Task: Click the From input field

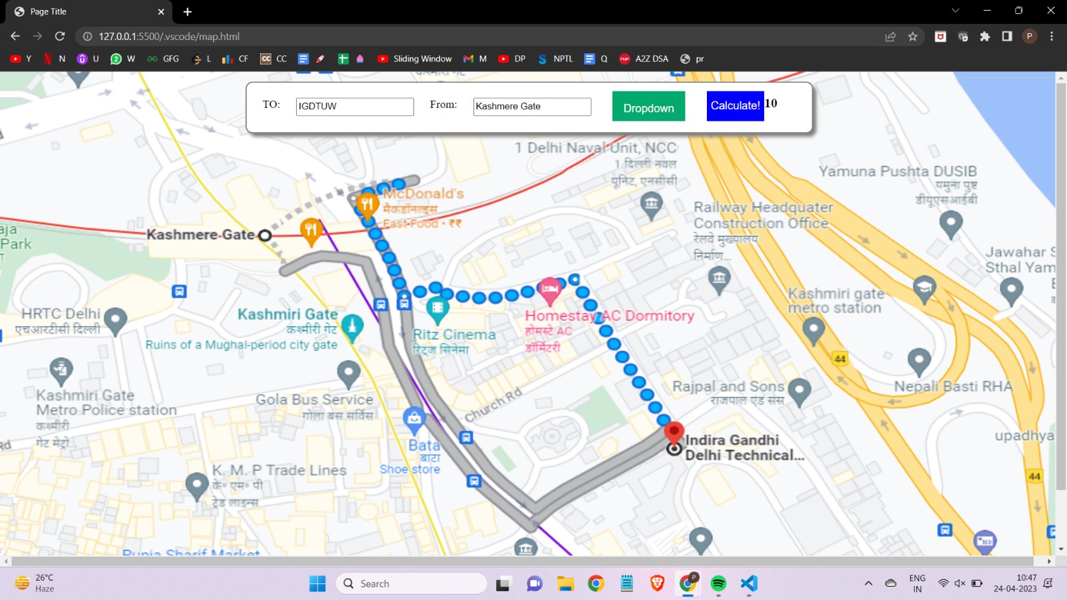Action: [x=531, y=107]
